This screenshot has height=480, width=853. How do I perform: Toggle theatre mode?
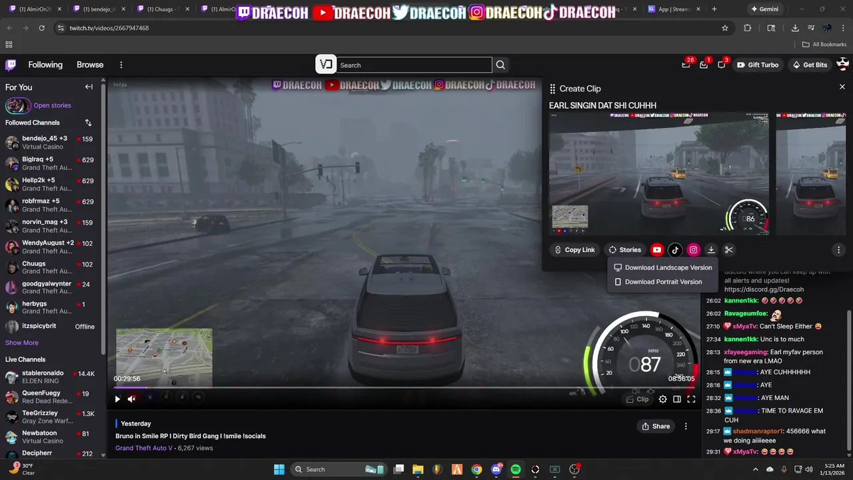pyautogui.click(x=677, y=399)
